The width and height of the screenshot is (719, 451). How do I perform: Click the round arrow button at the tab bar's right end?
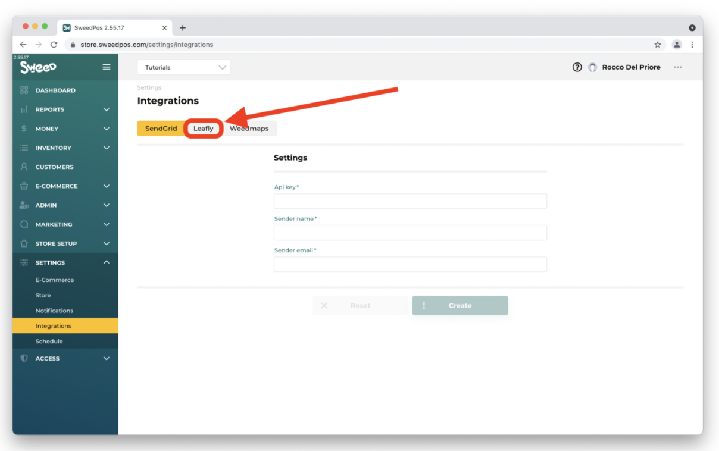(x=692, y=27)
